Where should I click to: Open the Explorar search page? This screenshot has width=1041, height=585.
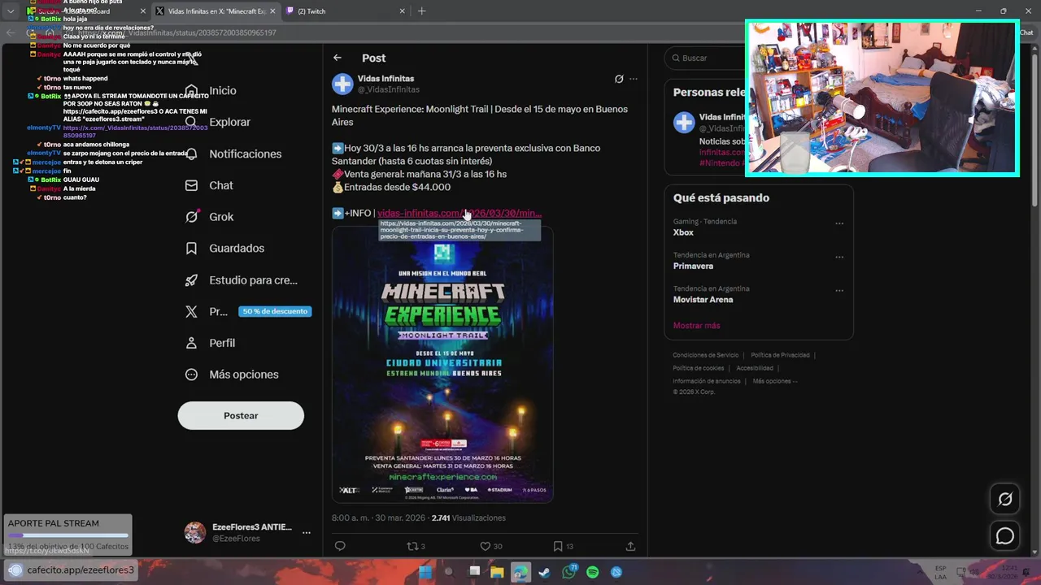[217, 122]
